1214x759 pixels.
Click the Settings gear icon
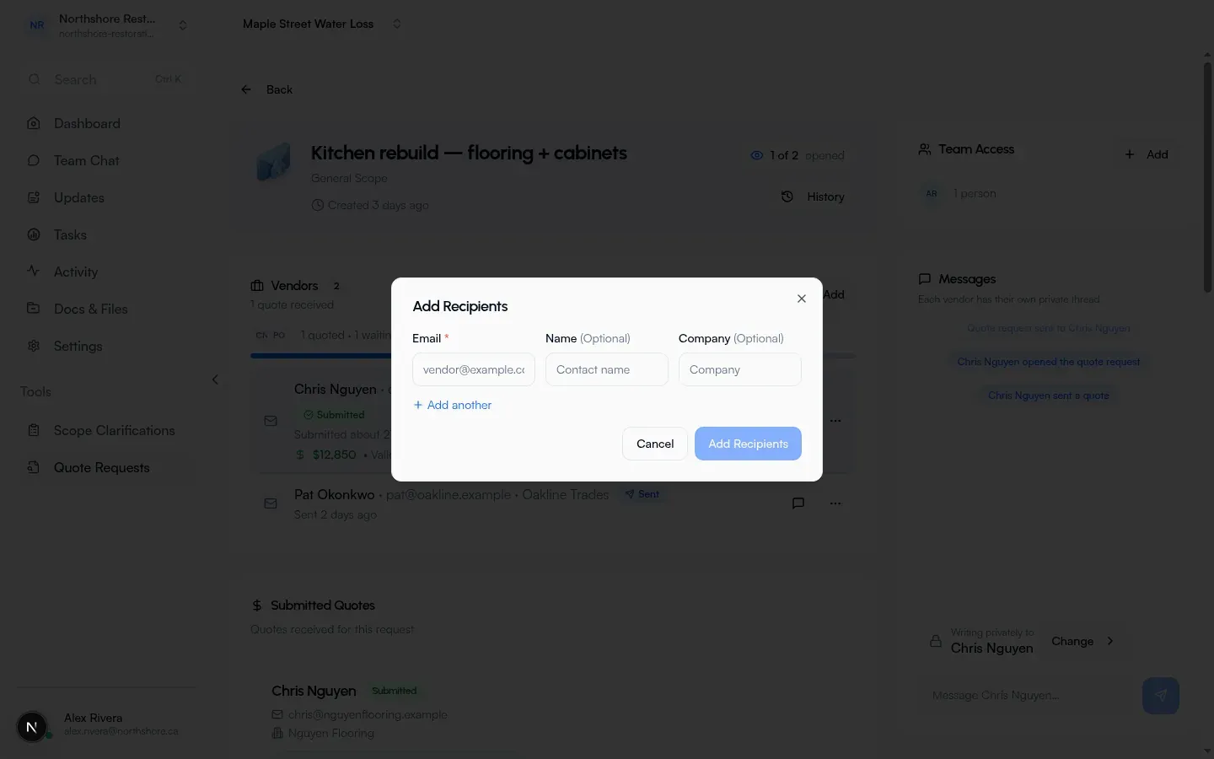[34, 346]
